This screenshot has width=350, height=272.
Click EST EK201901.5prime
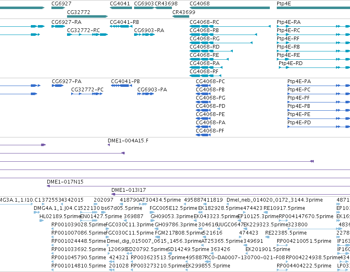(247, 253)
